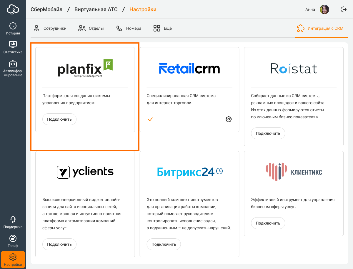Switch to Отделы tab
The image size is (353, 269).
pyautogui.click(x=91, y=29)
